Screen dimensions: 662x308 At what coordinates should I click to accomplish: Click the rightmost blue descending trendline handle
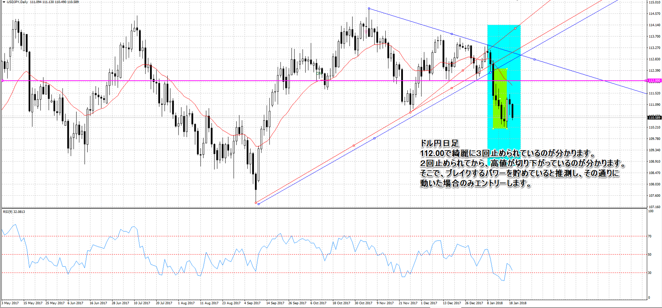coord(534,59)
